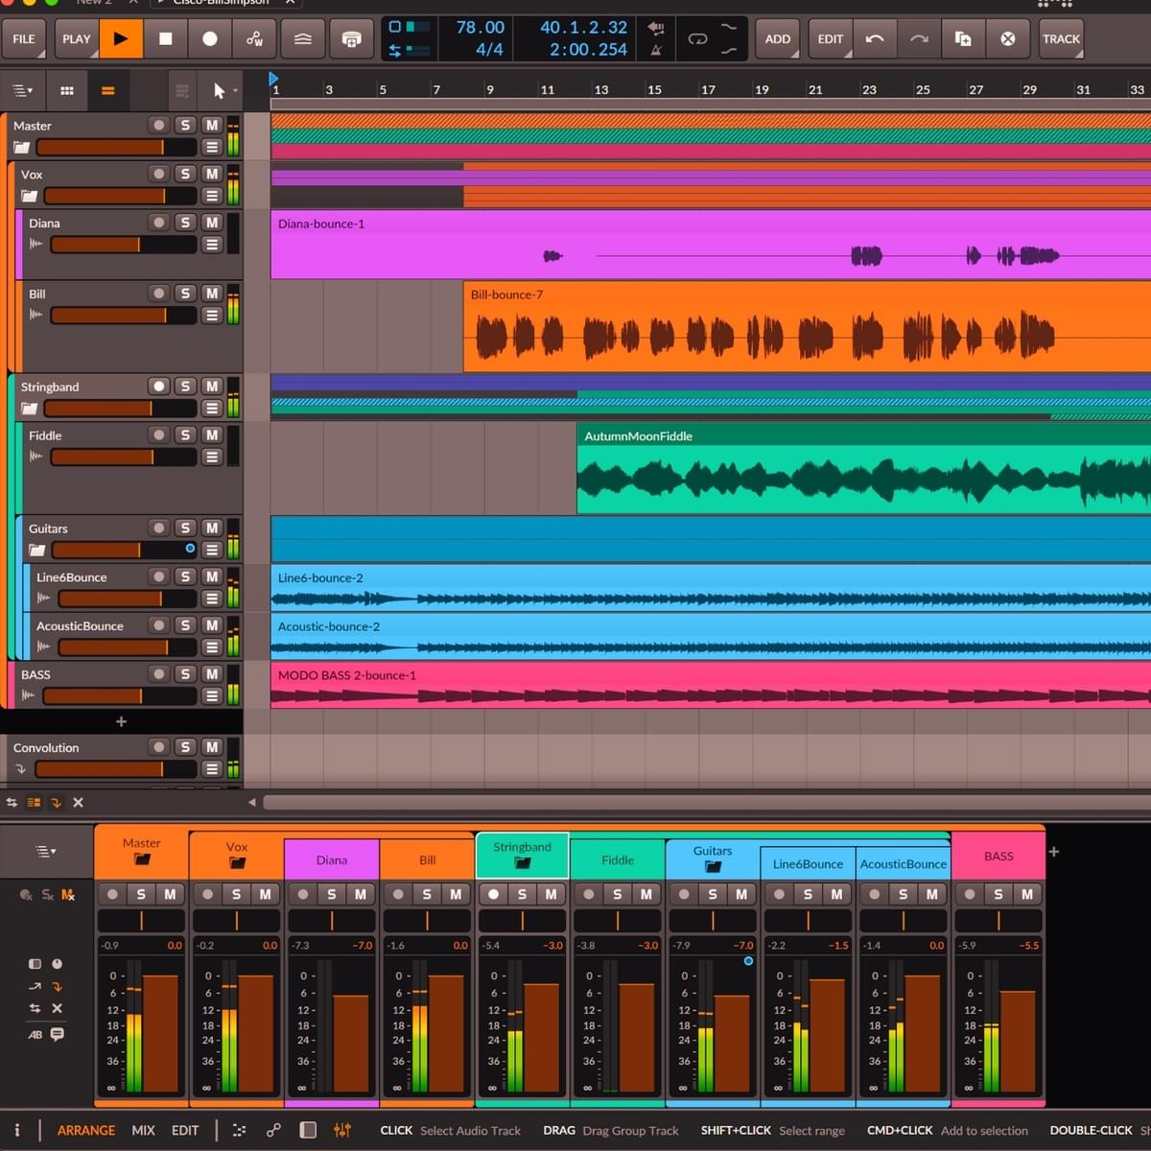
Task: Click the Duplicate icon next to Redo
Action: [963, 39]
